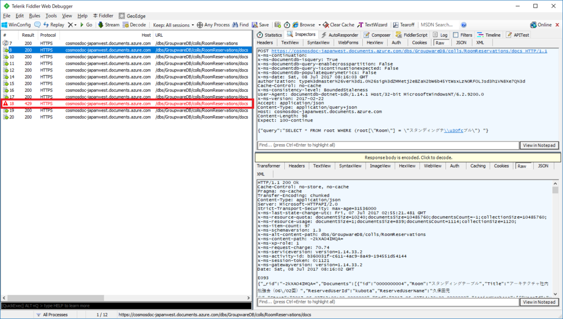Open the Fiddler menu item

[103, 16]
